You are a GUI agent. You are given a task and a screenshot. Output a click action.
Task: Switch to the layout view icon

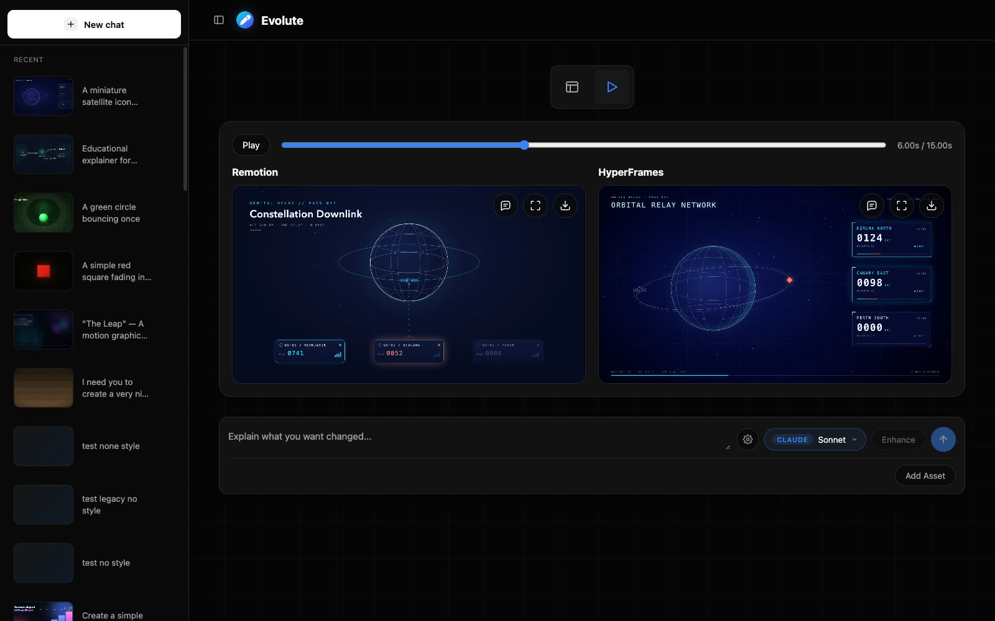pyautogui.click(x=572, y=87)
